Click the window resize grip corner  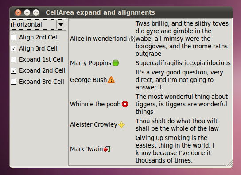click(x=229, y=163)
